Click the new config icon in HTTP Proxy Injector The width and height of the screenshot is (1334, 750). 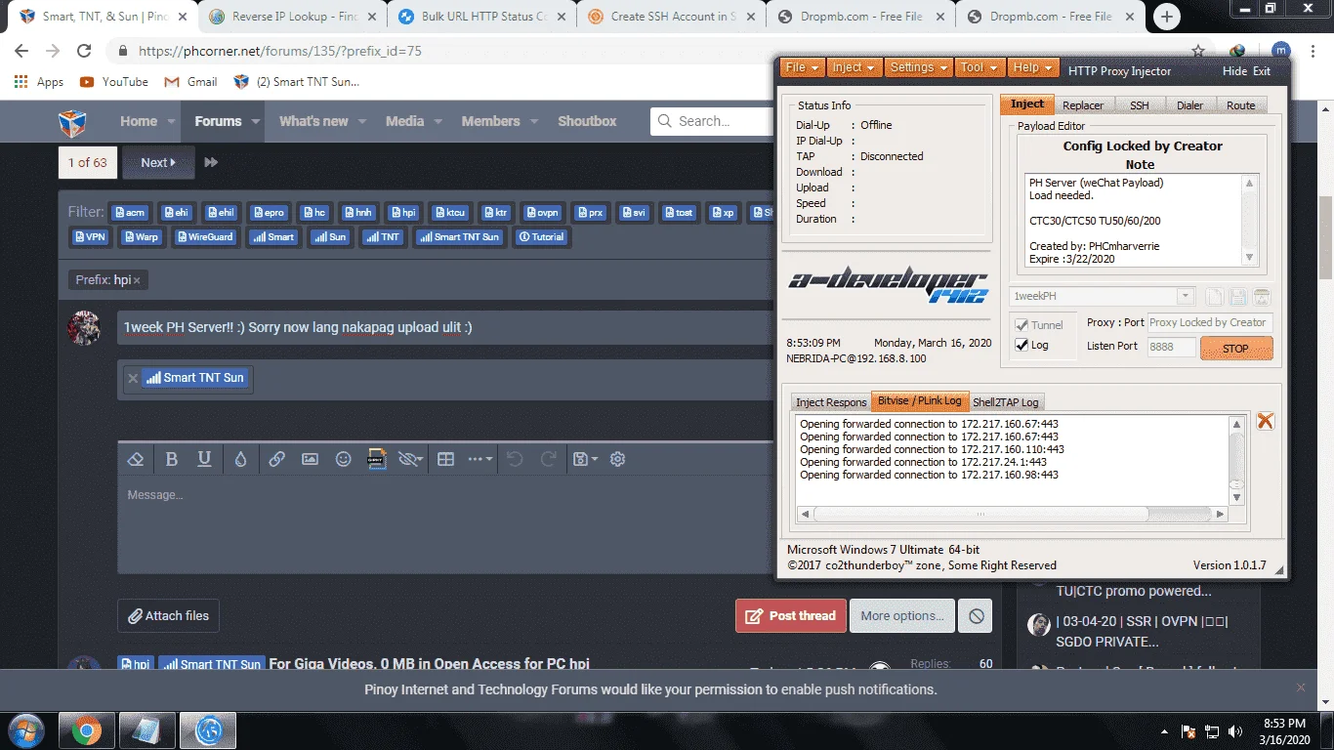pos(1214,297)
